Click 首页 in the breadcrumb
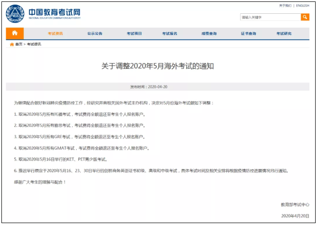This screenshot has height=225, width=318. click(19, 44)
